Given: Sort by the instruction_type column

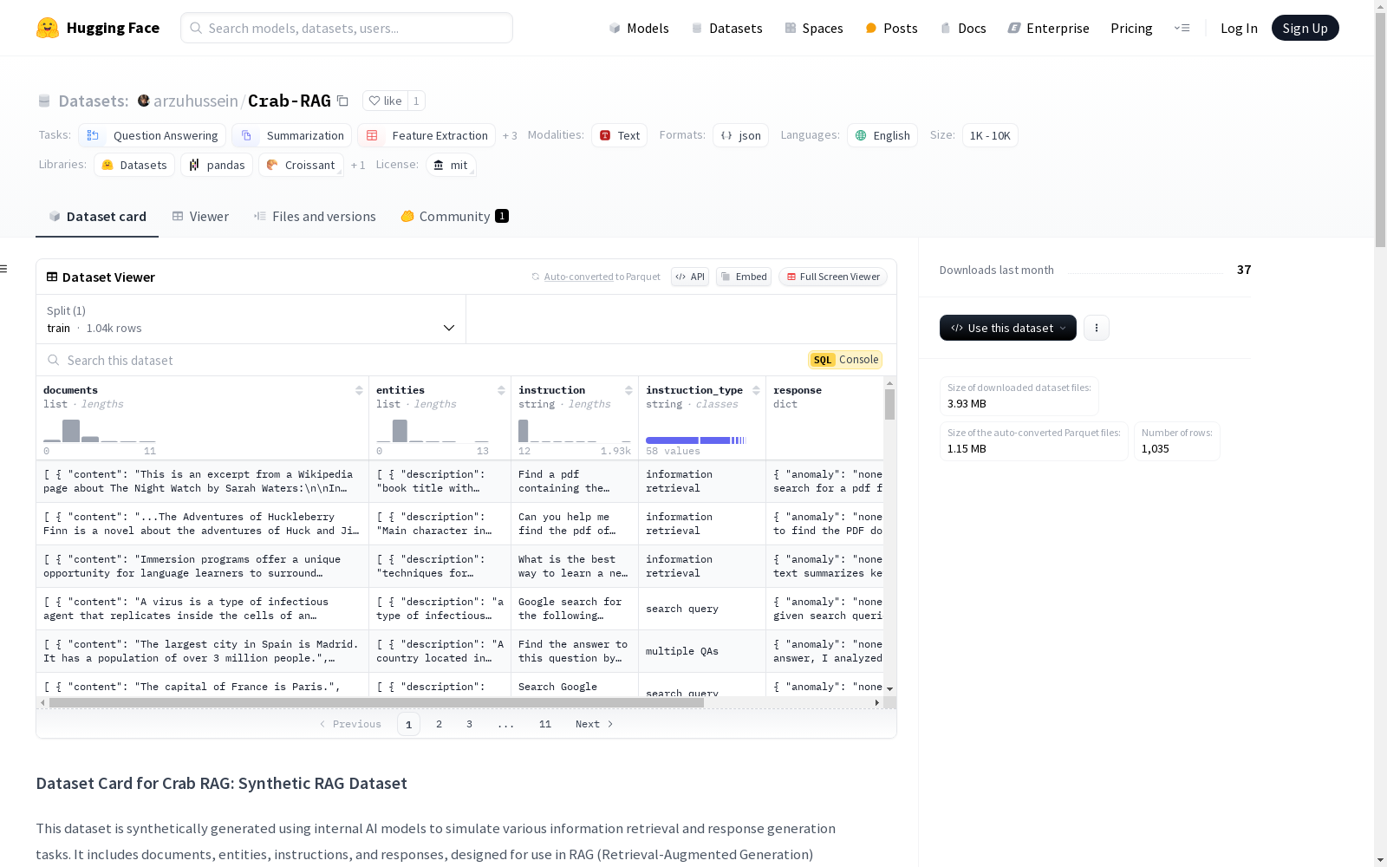Looking at the screenshot, I should pos(756,390).
